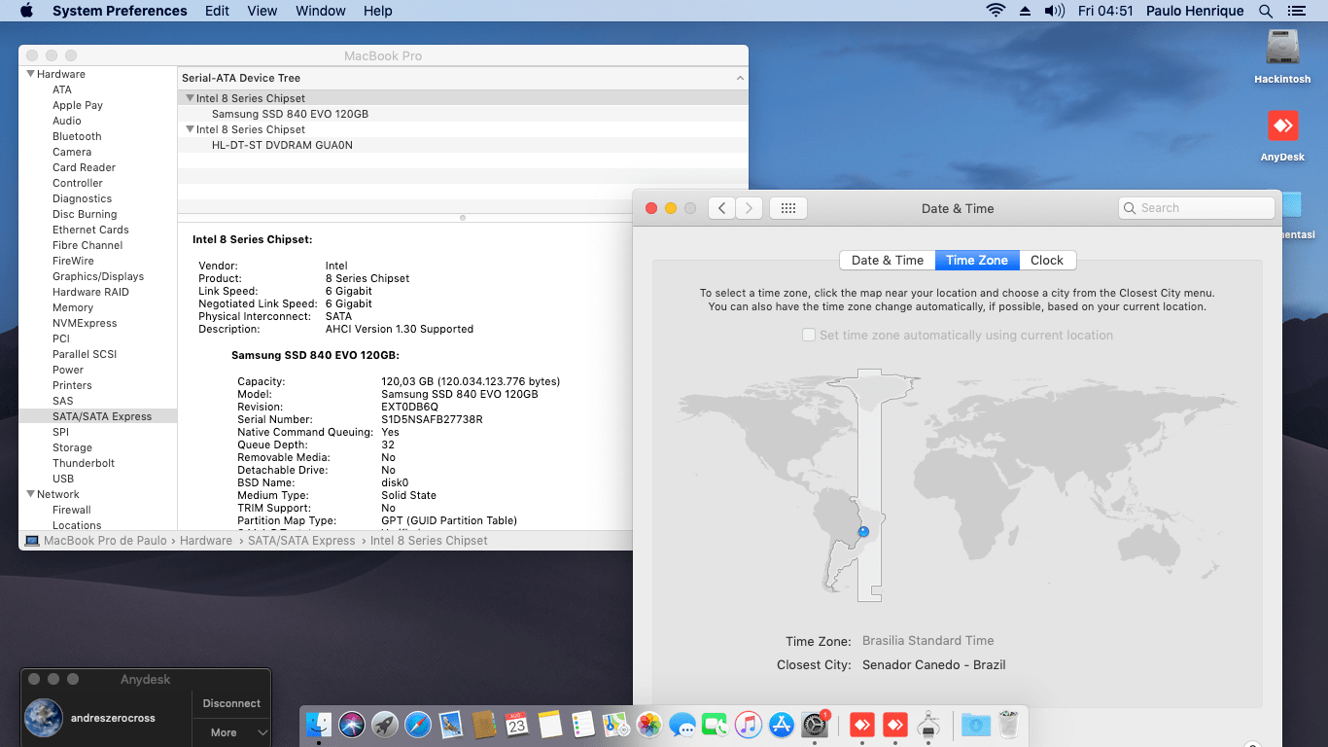Click the System Preferences Search field
The height and width of the screenshot is (747, 1328).
tap(1197, 208)
